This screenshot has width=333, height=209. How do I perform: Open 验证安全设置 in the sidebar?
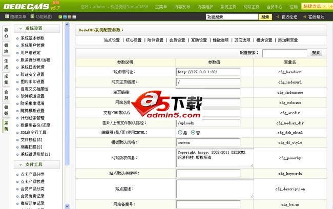pos(32,74)
